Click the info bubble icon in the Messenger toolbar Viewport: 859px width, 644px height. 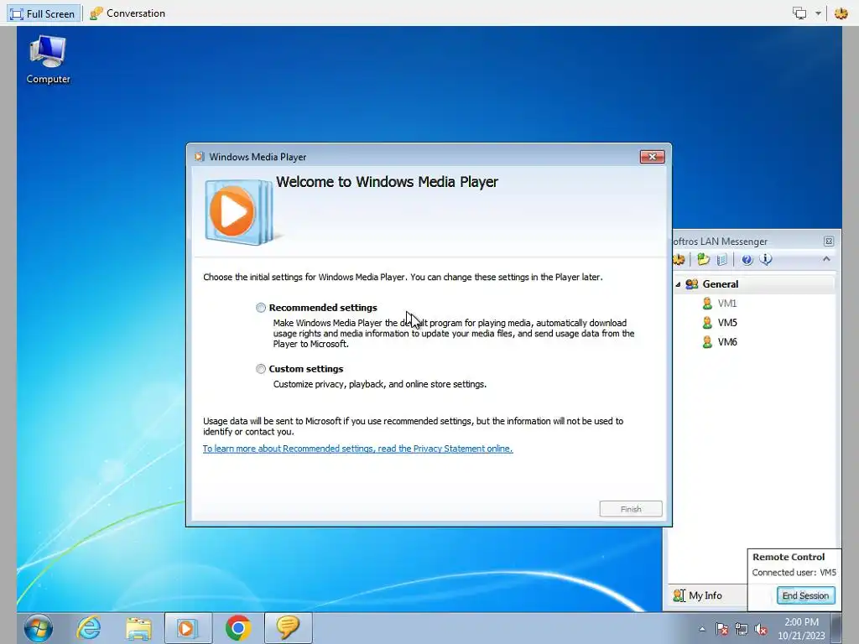[x=765, y=259]
